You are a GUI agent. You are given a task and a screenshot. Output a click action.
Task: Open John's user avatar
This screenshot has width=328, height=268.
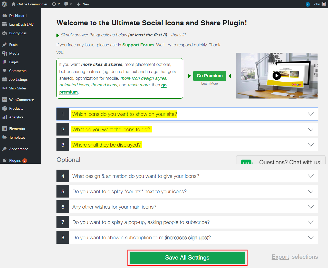[324, 4]
